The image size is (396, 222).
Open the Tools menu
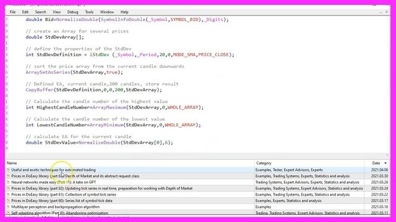coord(89,12)
